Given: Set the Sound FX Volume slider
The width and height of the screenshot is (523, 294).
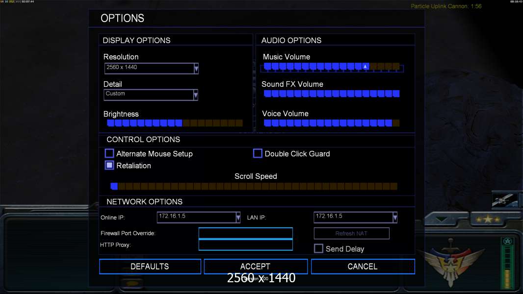Looking at the screenshot, I should point(332,94).
